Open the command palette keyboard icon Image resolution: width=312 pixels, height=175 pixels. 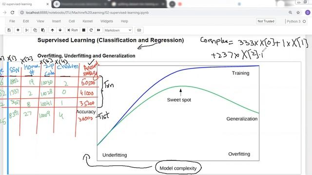pyautogui.click(x=139, y=30)
